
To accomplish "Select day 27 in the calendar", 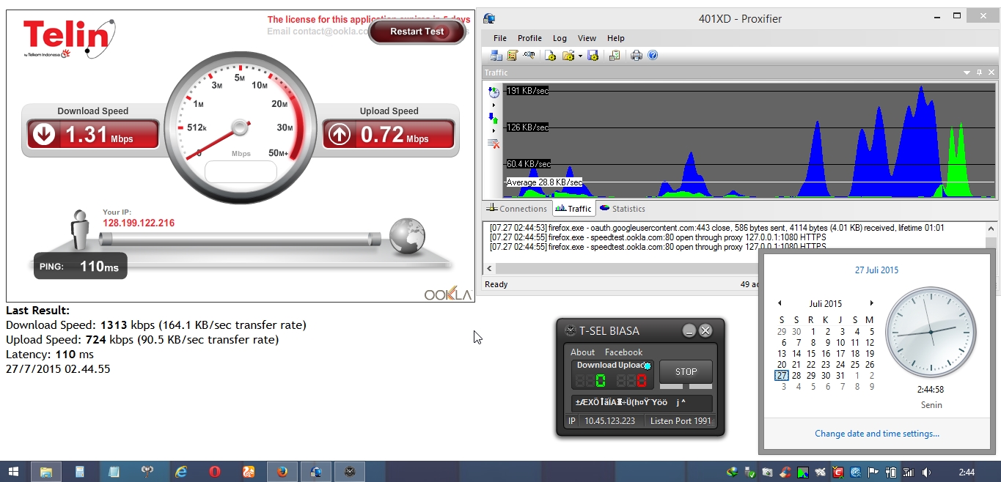I will click(782, 375).
